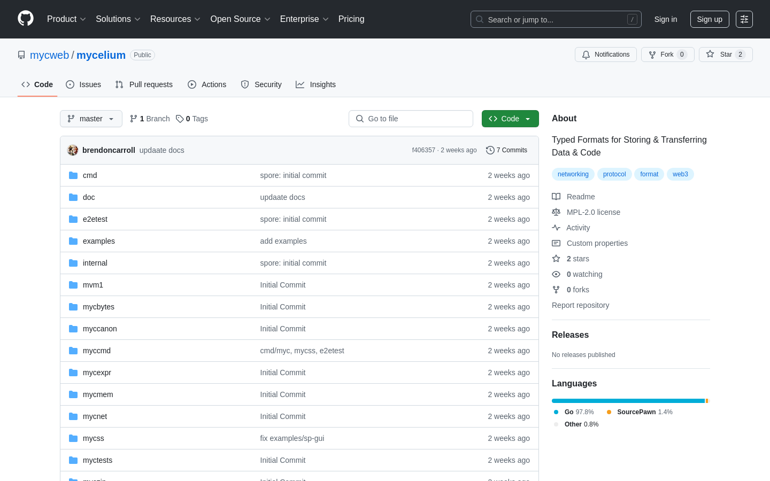Screen dimensions: 770x481
Task: Open the examples folder icon
Action: point(73,241)
